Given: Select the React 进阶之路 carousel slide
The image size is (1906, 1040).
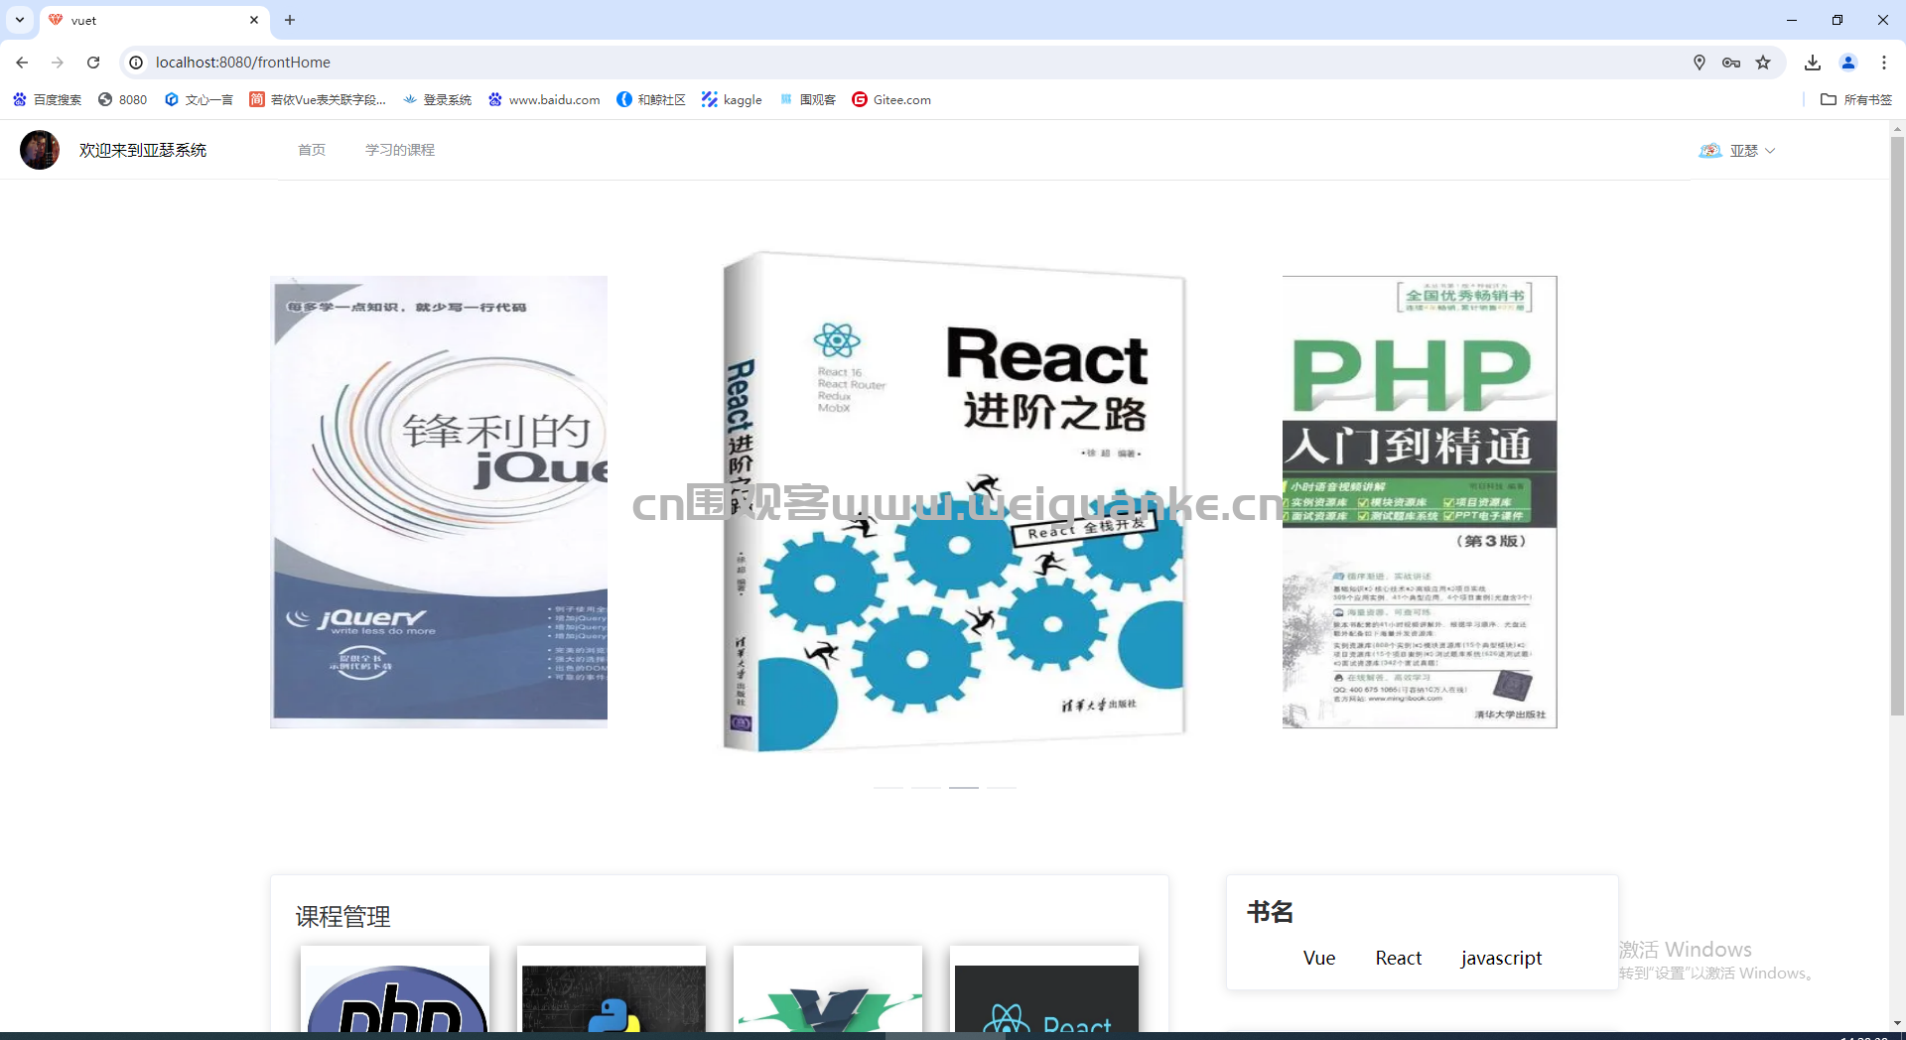Looking at the screenshot, I should click(x=954, y=502).
